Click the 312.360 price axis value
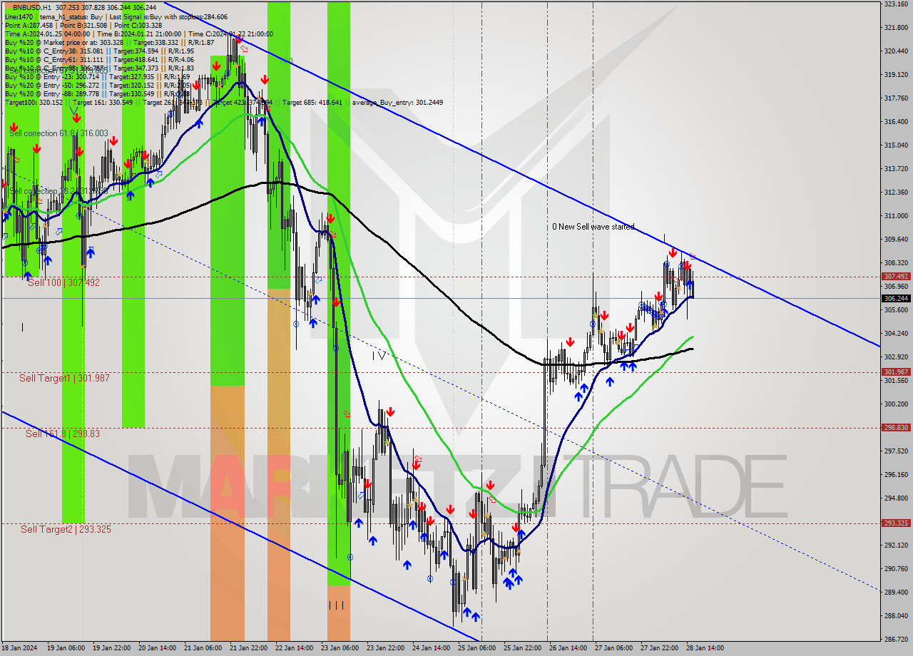The height and width of the screenshot is (656, 913). [896, 193]
